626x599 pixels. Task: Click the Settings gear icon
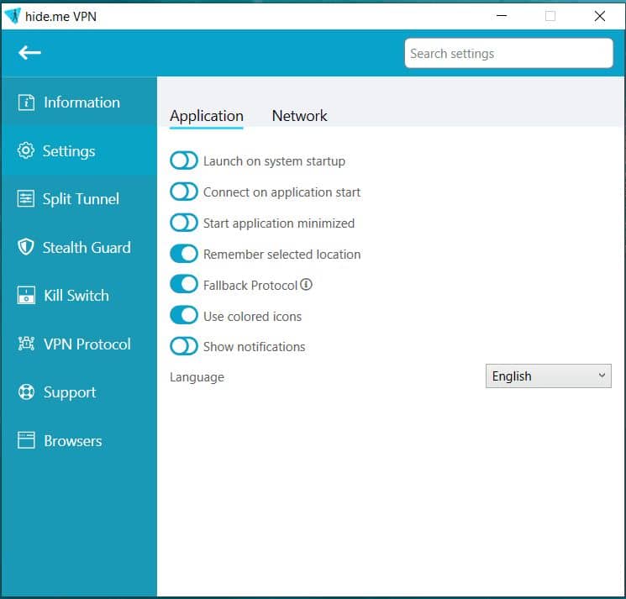pyautogui.click(x=26, y=150)
